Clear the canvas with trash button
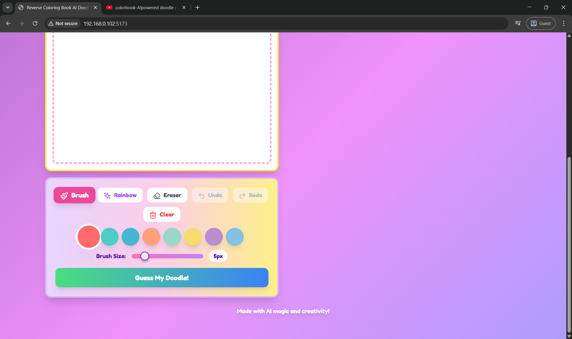Image resolution: width=572 pixels, height=339 pixels. click(162, 214)
